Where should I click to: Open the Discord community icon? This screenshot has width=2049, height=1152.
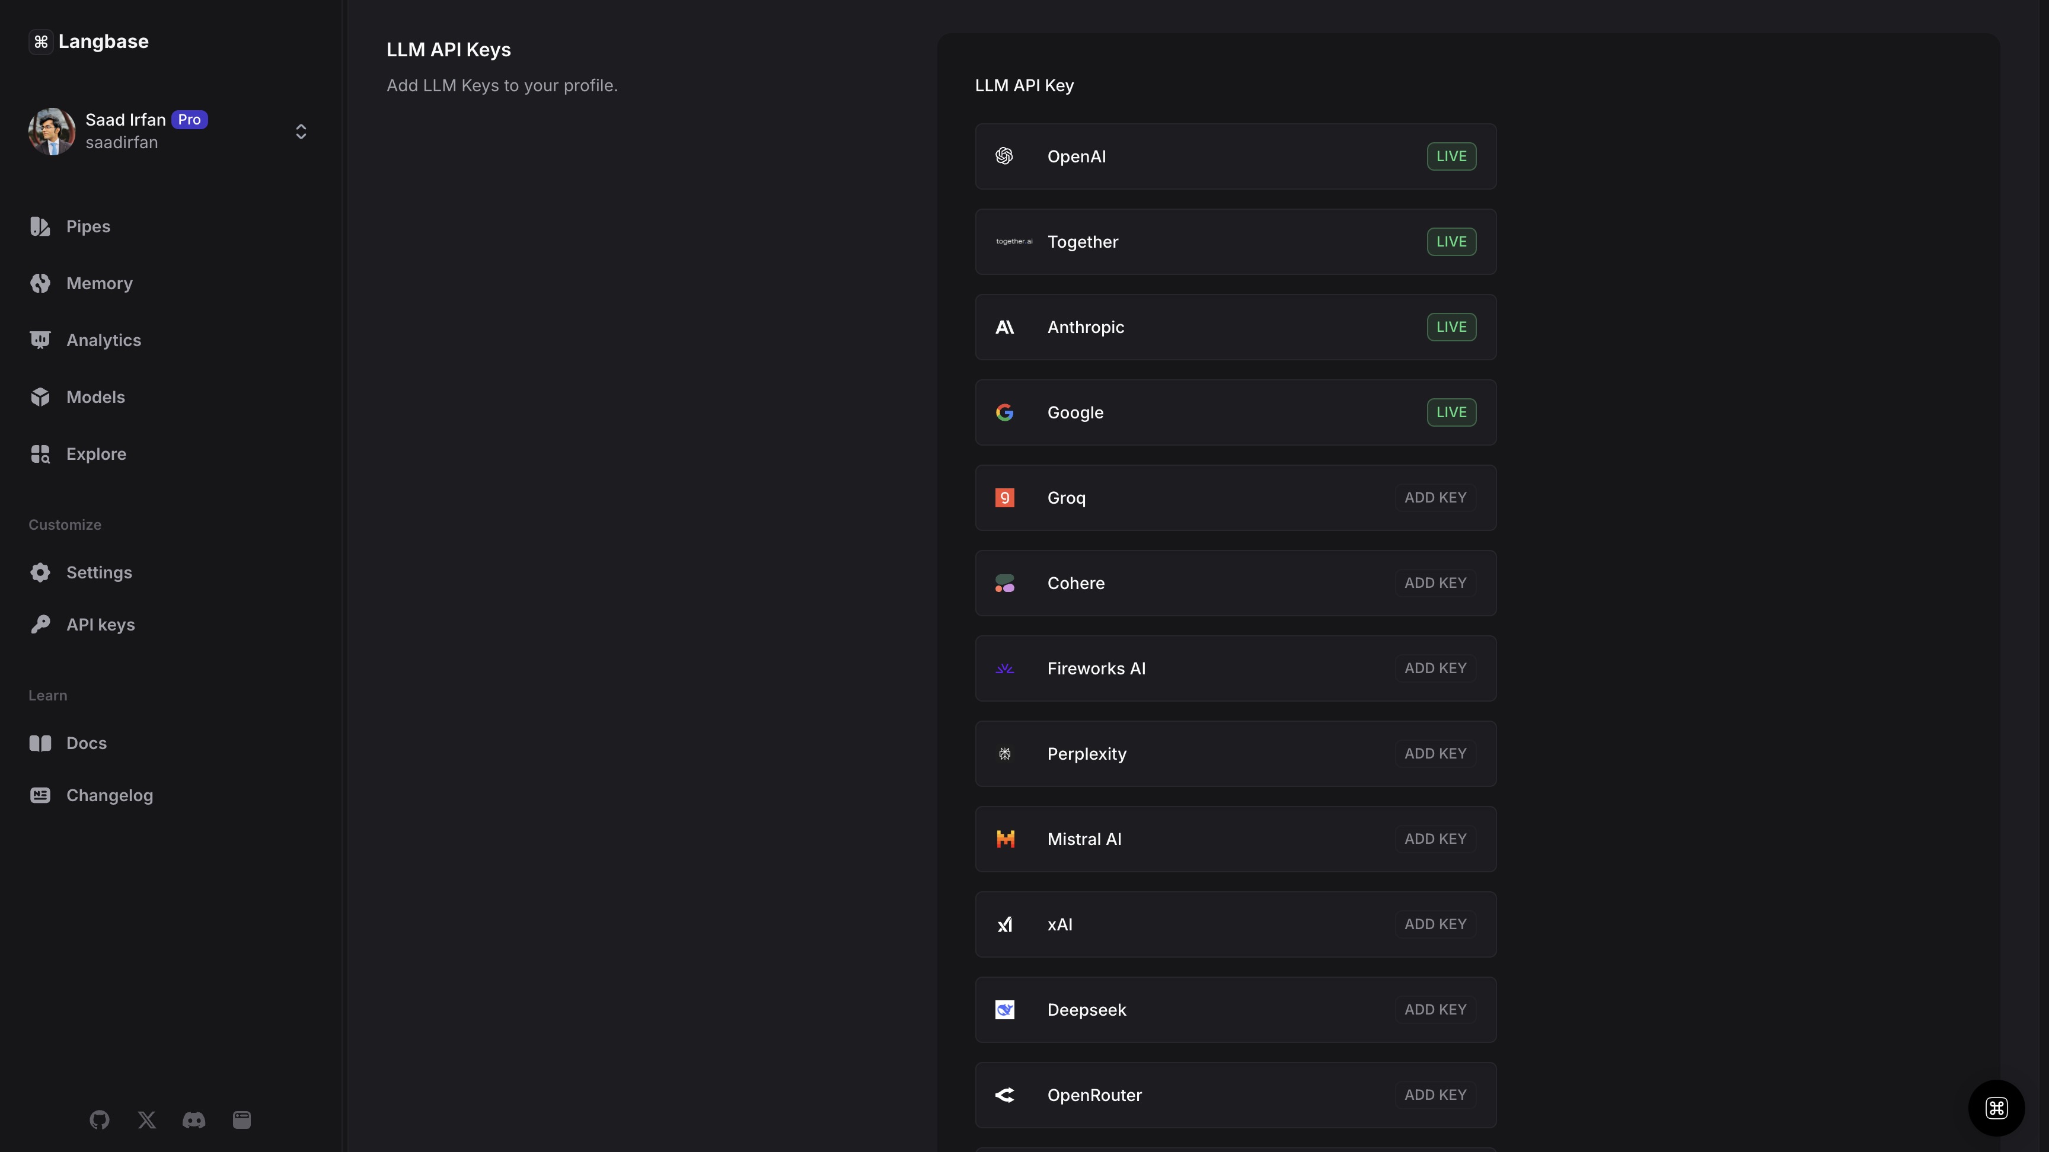194,1119
